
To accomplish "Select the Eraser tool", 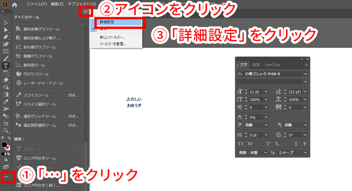I will coord(6,80).
